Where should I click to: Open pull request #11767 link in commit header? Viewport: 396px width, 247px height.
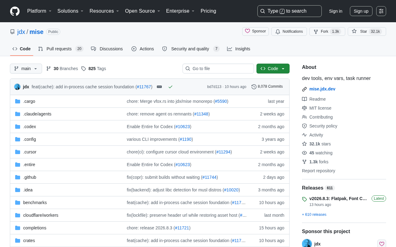tap(144, 87)
